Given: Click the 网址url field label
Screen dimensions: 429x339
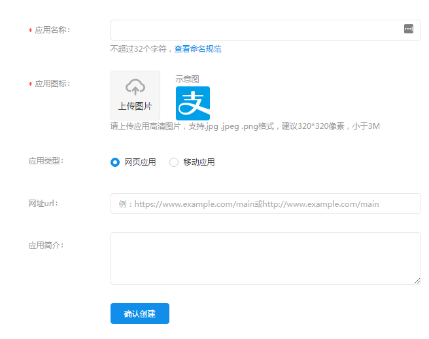Looking at the screenshot, I should tap(43, 203).
